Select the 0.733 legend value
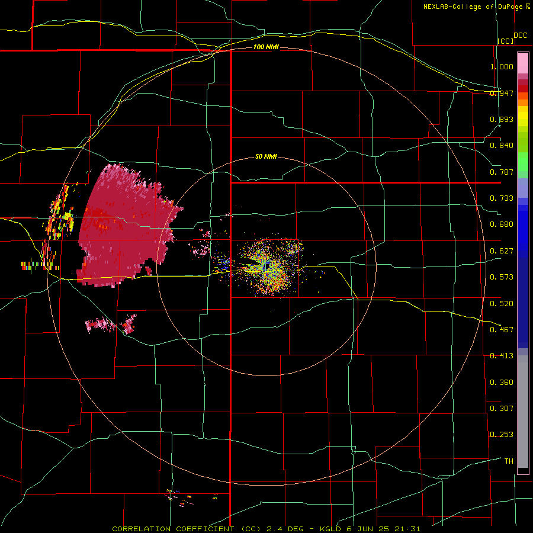The height and width of the screenshot is (533, 533). click(502, 198)
